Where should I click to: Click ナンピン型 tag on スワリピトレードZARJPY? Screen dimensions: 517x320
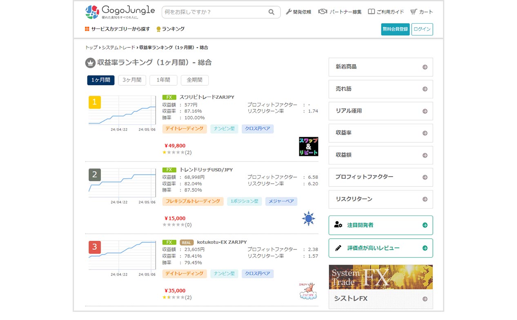(x=224, y=129)
